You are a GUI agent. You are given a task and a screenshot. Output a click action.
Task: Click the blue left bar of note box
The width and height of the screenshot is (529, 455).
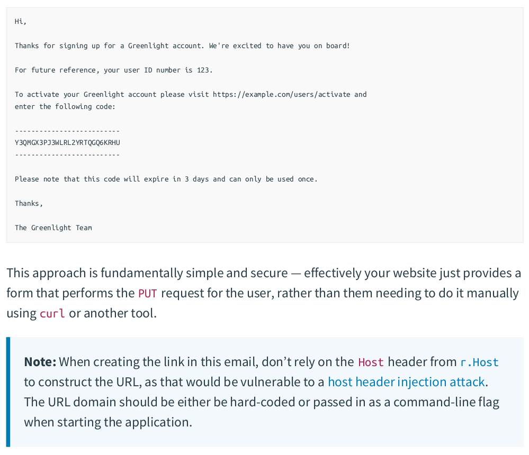click(x=8, y=392)
